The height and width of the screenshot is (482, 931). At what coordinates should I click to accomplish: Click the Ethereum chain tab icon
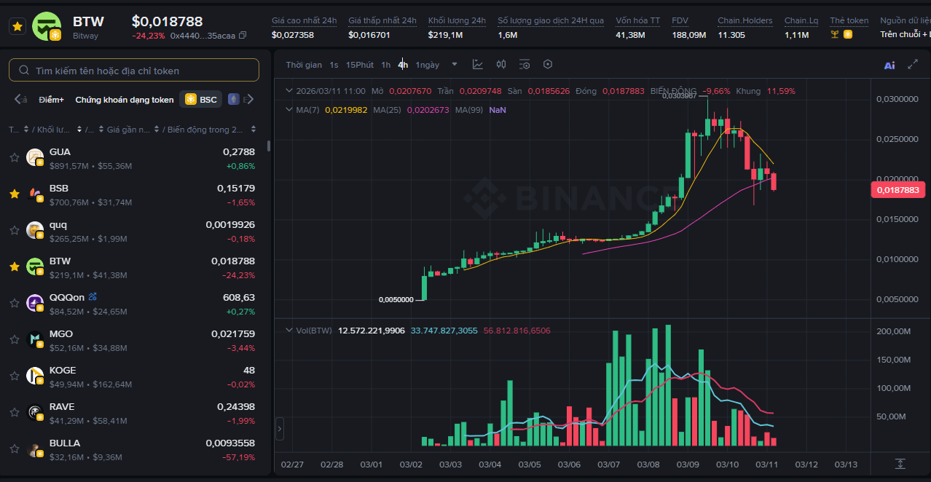(233, 99)
